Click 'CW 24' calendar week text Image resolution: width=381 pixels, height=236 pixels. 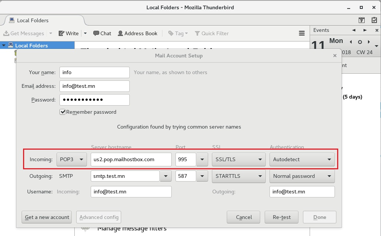pos(364,52)
